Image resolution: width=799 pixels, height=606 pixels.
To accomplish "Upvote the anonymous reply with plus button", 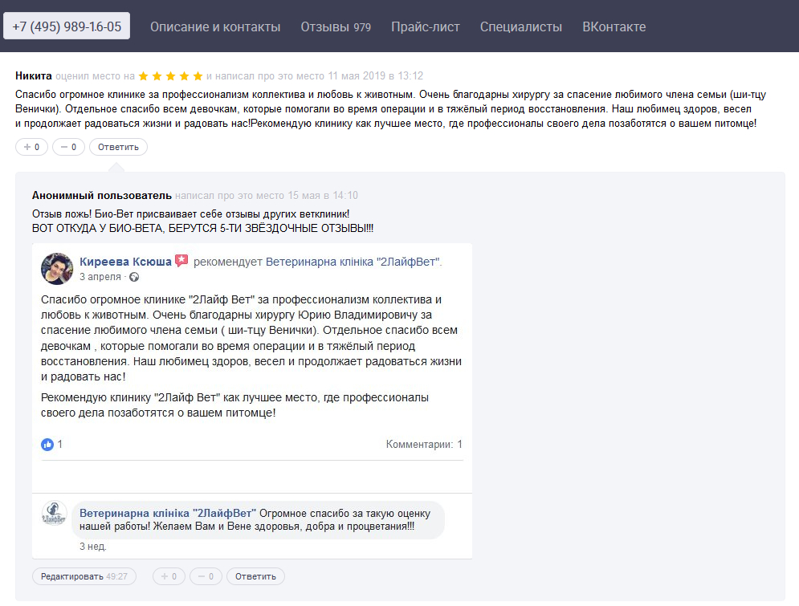I will click(x=169, y=576).
